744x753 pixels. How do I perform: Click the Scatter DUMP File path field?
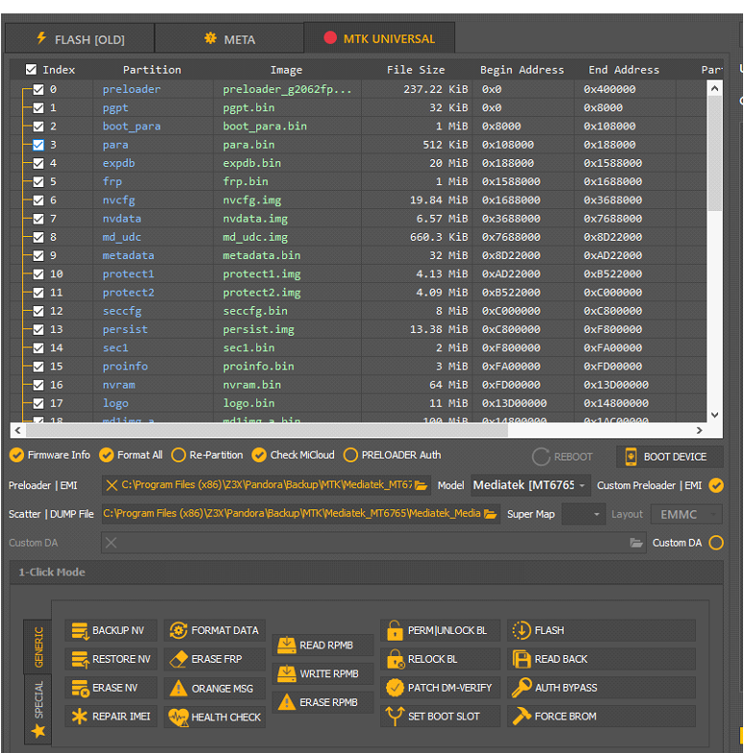300,514
